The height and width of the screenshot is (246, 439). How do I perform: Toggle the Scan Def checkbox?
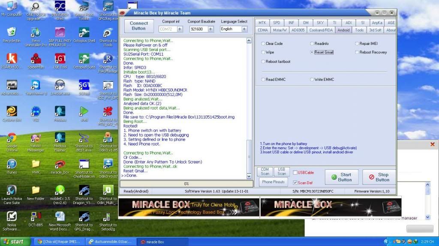[x=295, y=183]
